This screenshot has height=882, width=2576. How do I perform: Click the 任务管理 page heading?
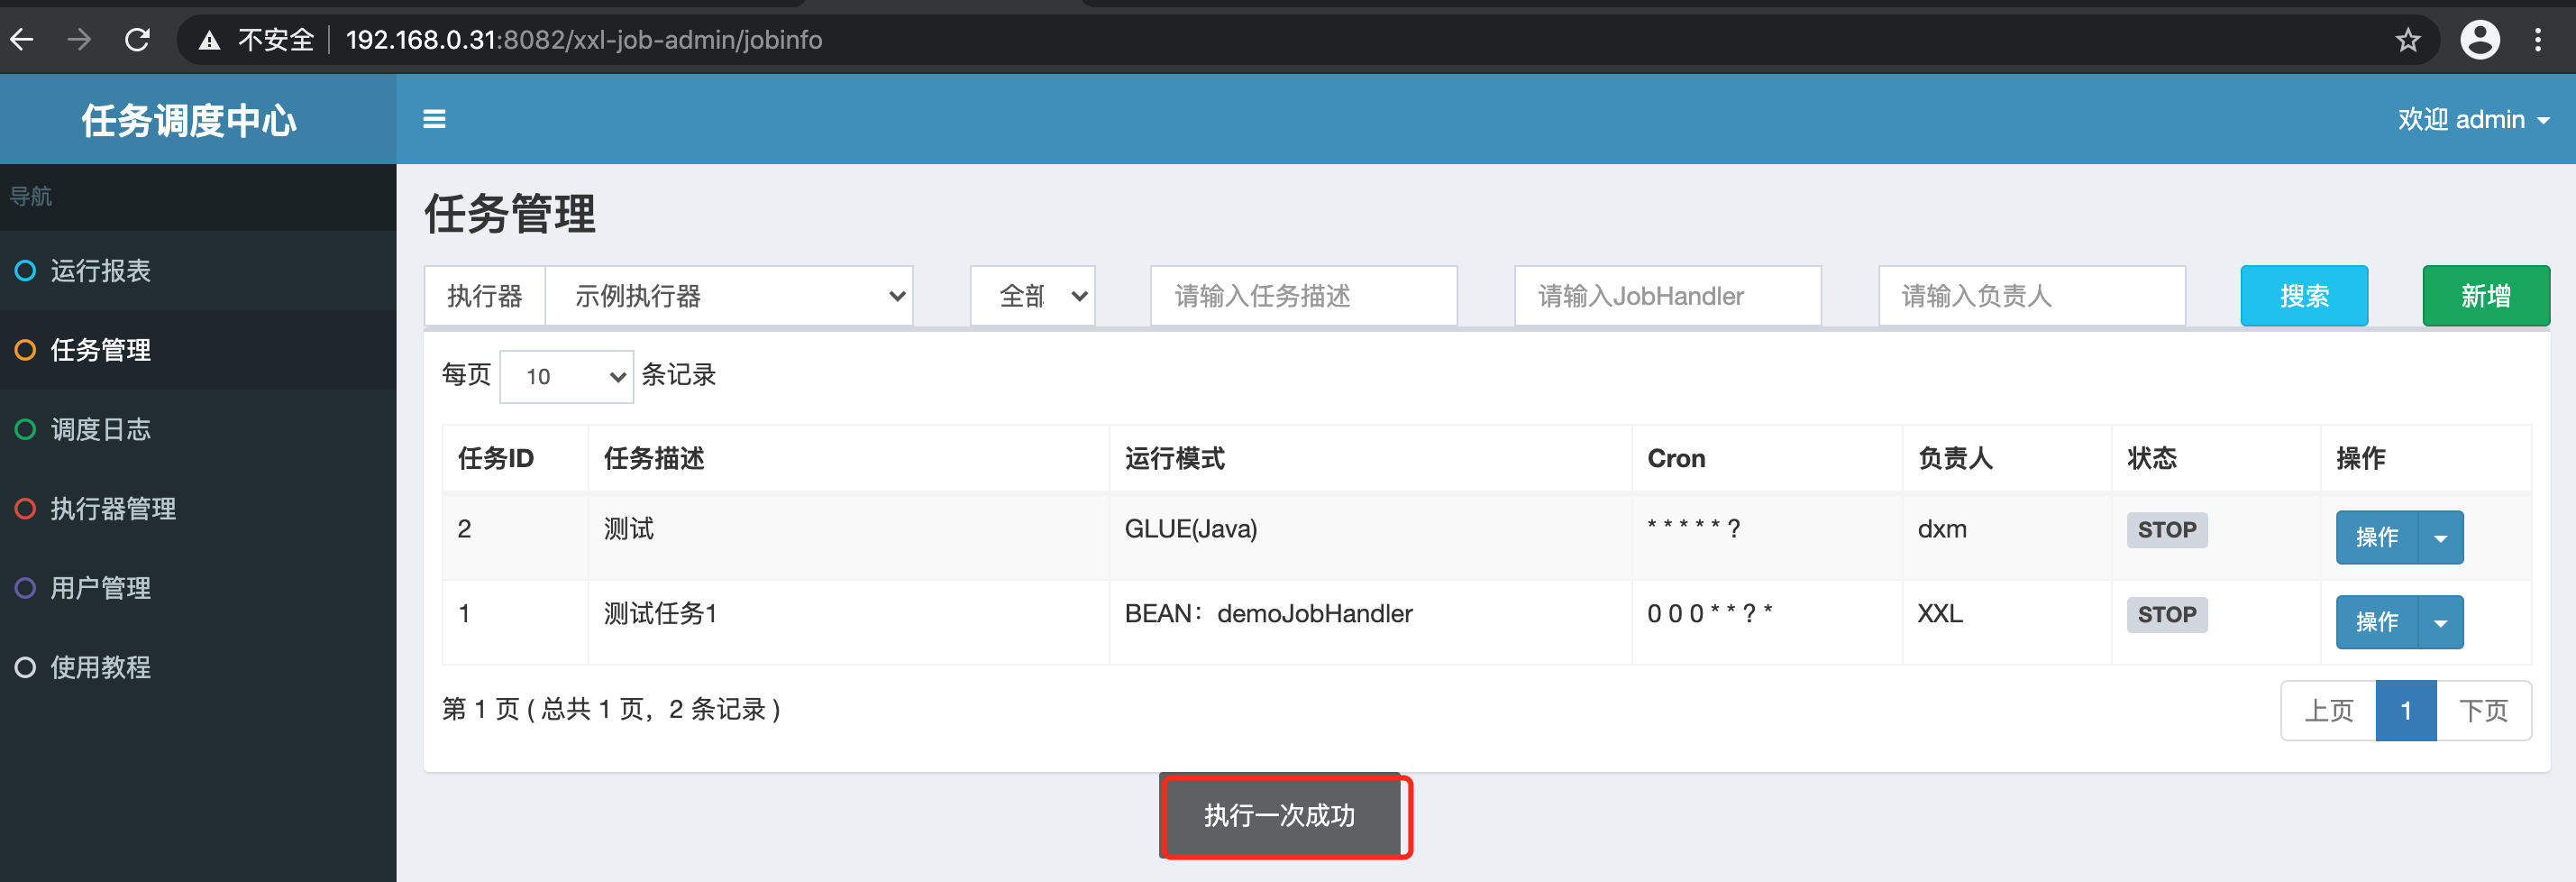coord(510,214)
